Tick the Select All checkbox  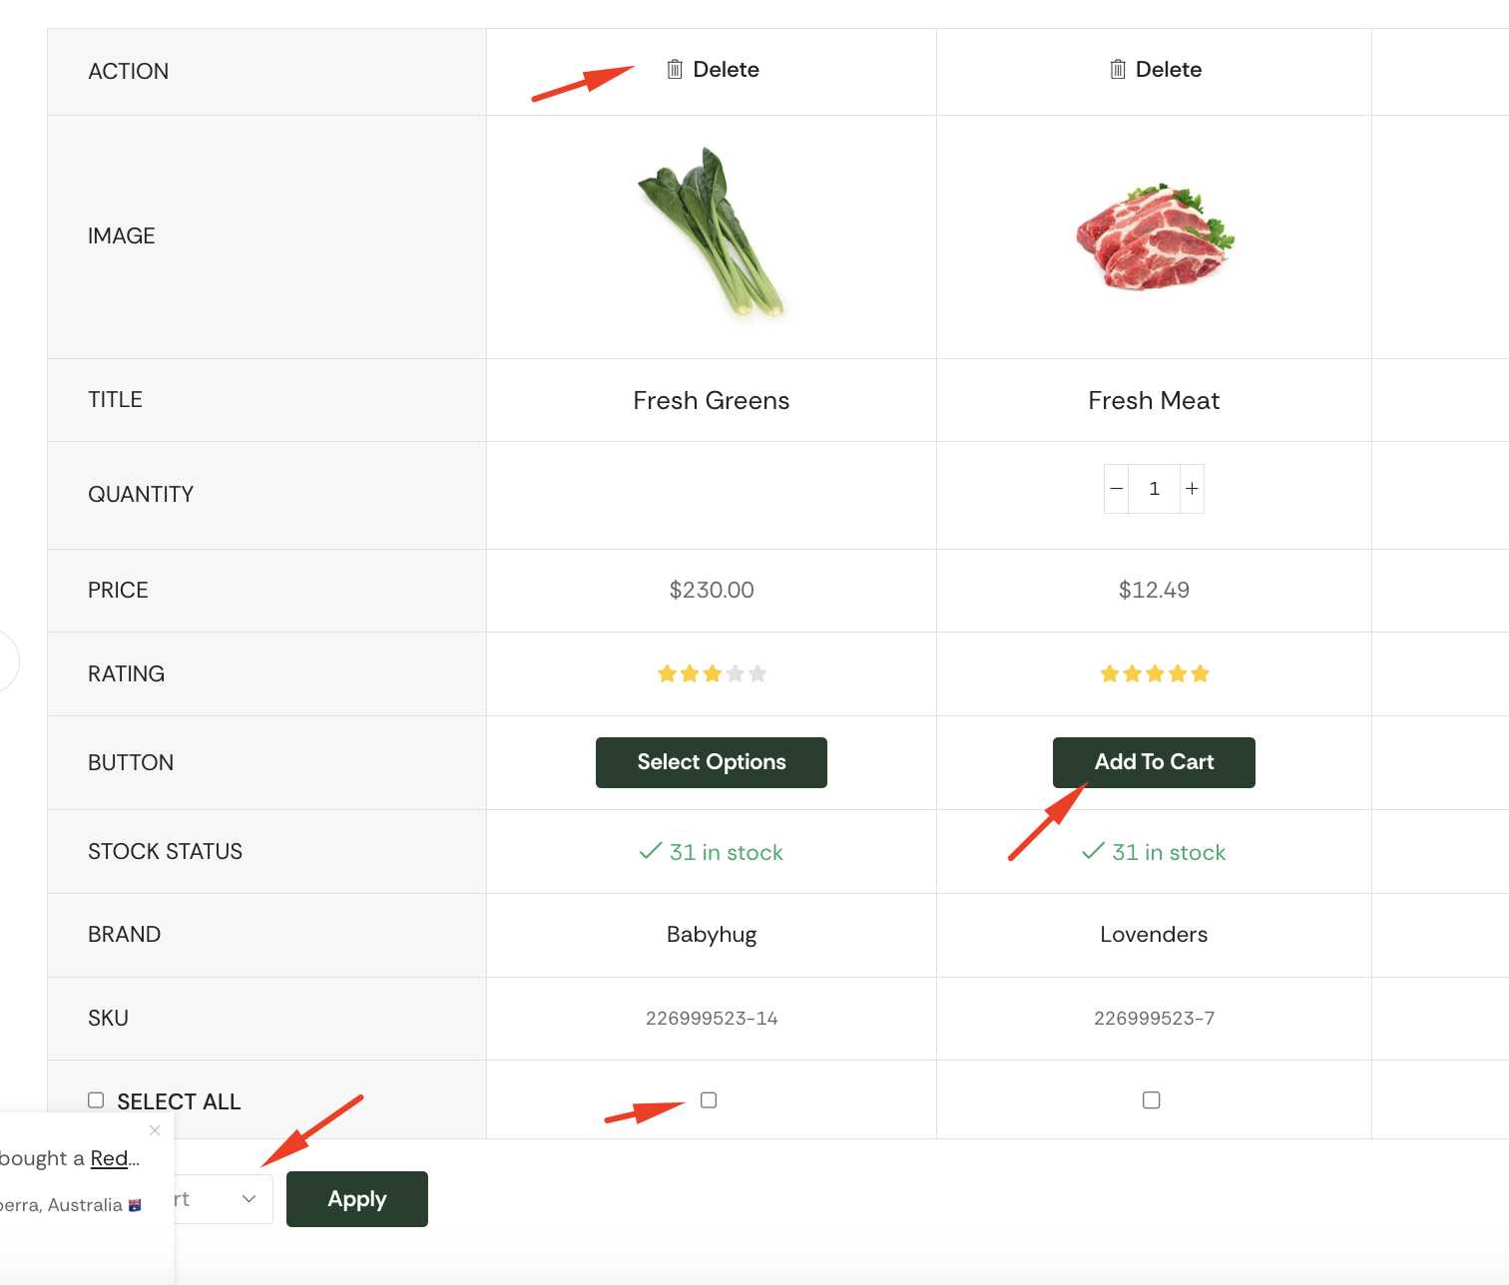[96, 1100]
